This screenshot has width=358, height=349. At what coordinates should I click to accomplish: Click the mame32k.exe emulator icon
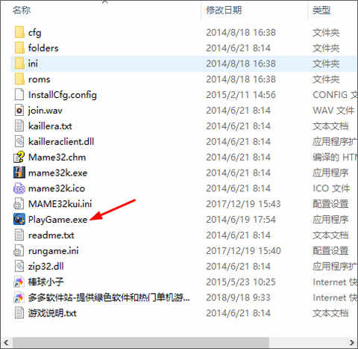(19, 173)
